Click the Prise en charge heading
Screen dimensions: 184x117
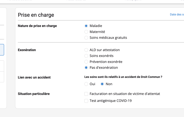(x=36, y=15)
